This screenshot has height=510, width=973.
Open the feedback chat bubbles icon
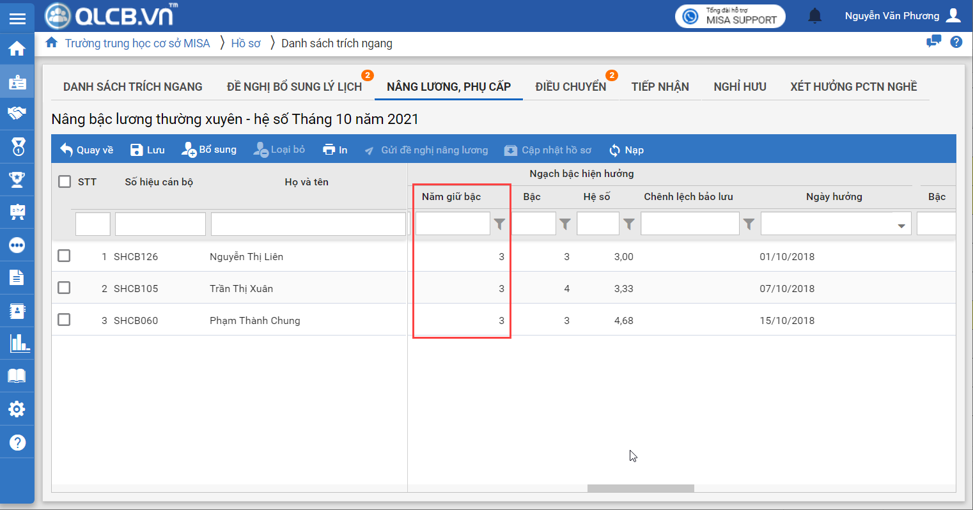pos(933,42)
